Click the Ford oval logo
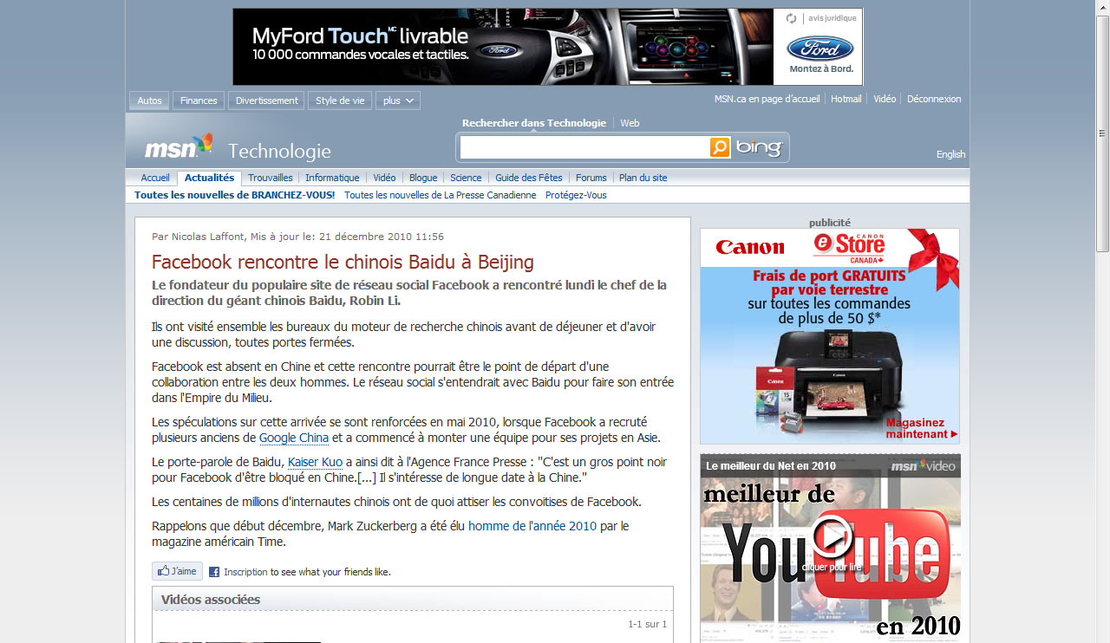 [819, 49]
